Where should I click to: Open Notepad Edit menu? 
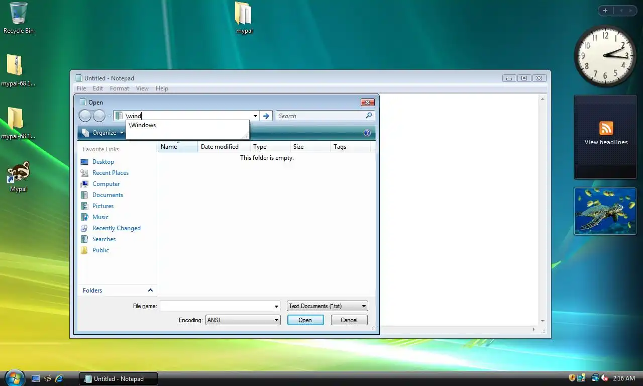pos(98,88)
